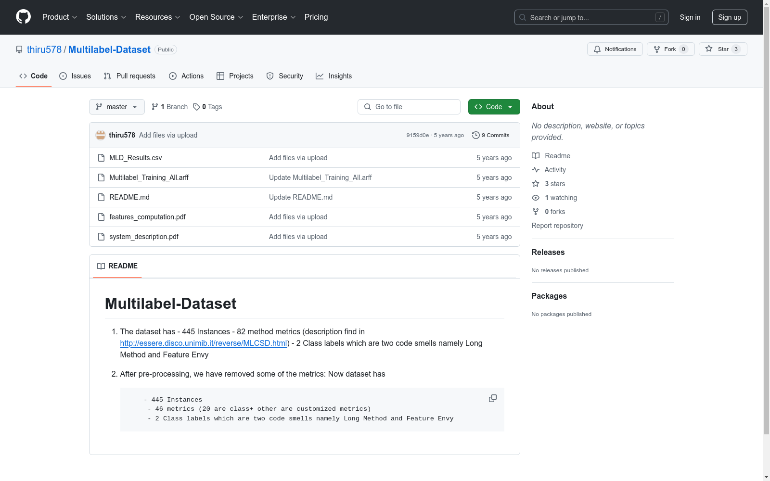Click the file icon beside MLD_Results.csv
Screen dimensions: 770x481
(101, 158)
